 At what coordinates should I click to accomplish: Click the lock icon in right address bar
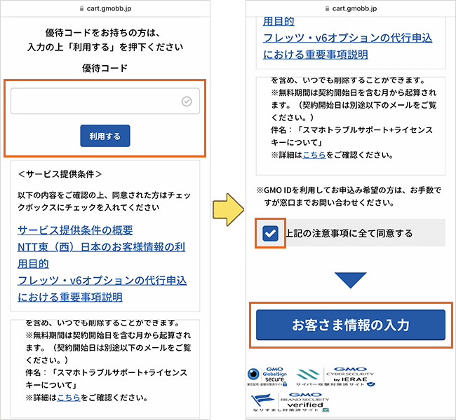click(x=327, y=8)
